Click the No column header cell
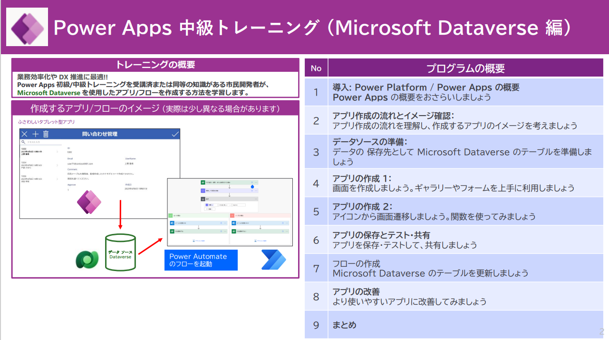Screen dimensions: 609x340 coord(316,68)
